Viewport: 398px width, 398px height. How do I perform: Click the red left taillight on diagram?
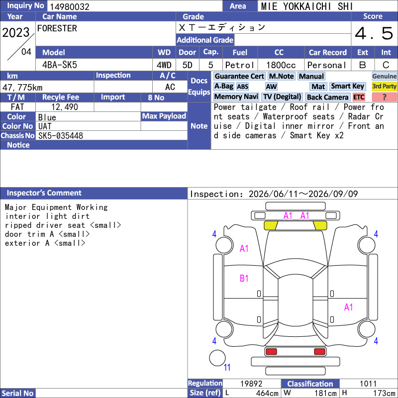(x=271, y=352)
